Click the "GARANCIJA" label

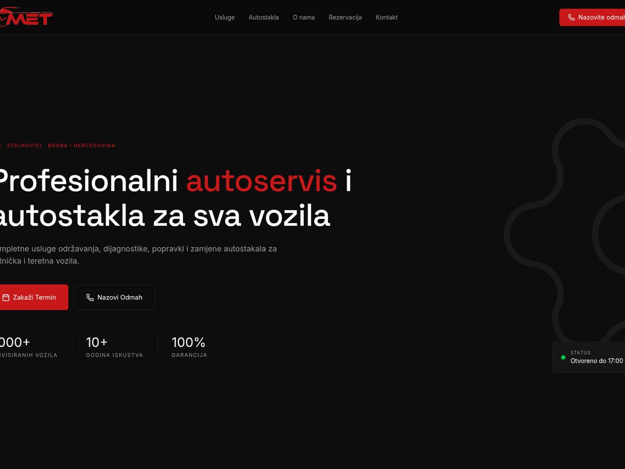[x=189, y=355]
